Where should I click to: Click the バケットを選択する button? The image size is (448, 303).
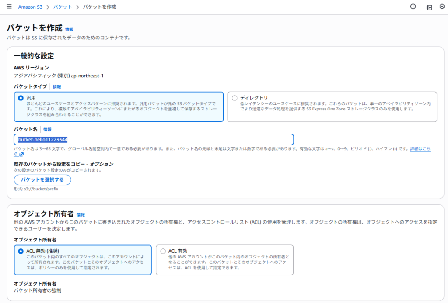pyautogui.click(x=42, y=179)
